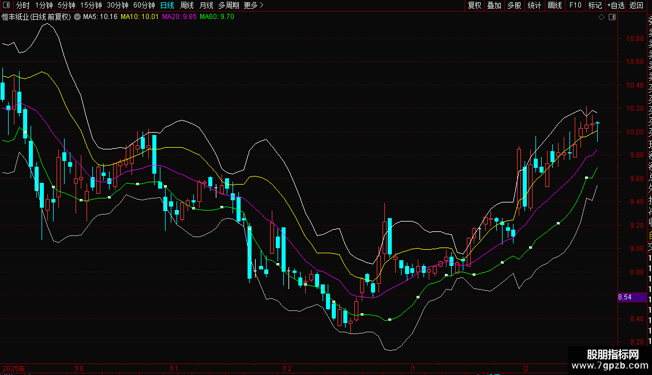
Task: Toggle the left panel icon at top-left
Action: tap(6, 5)
